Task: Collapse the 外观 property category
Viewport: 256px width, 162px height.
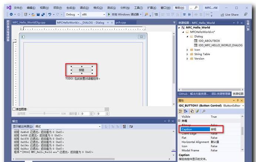Action: pyautogui.click(x=179, y=121)
